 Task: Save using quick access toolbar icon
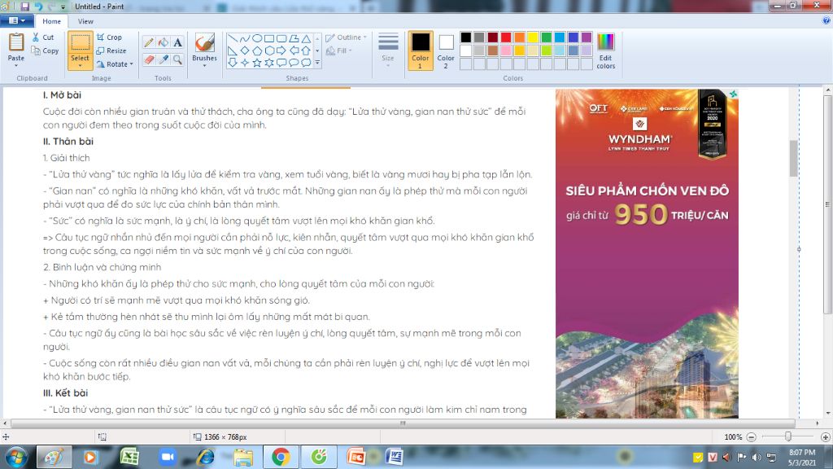[x=25, y=7]
